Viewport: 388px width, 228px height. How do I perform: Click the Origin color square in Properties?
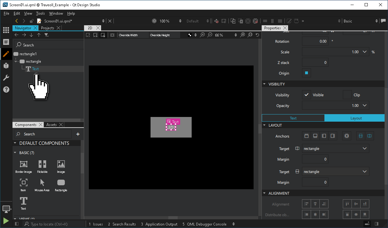coord(306,73)
